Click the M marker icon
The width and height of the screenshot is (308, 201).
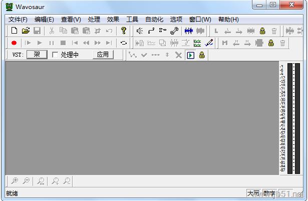pos(225,43)
